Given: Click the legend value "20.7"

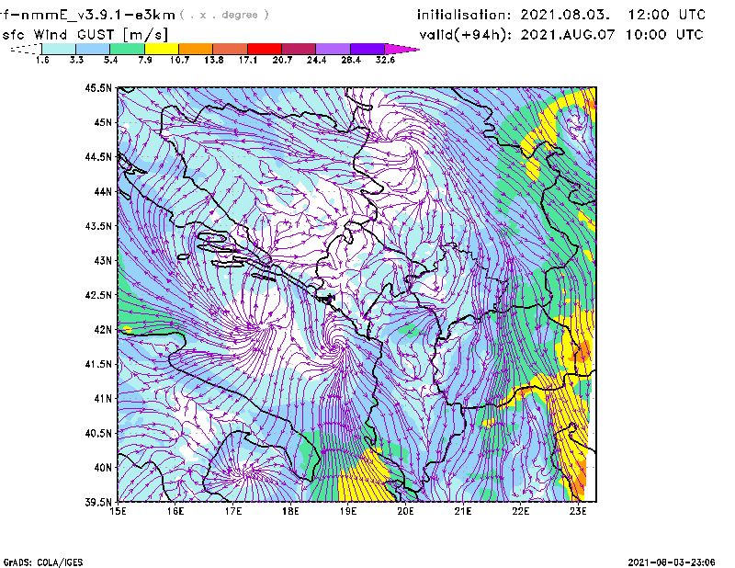Looking at the screenshot, I should pyautogui.click(x=282, y=60).
